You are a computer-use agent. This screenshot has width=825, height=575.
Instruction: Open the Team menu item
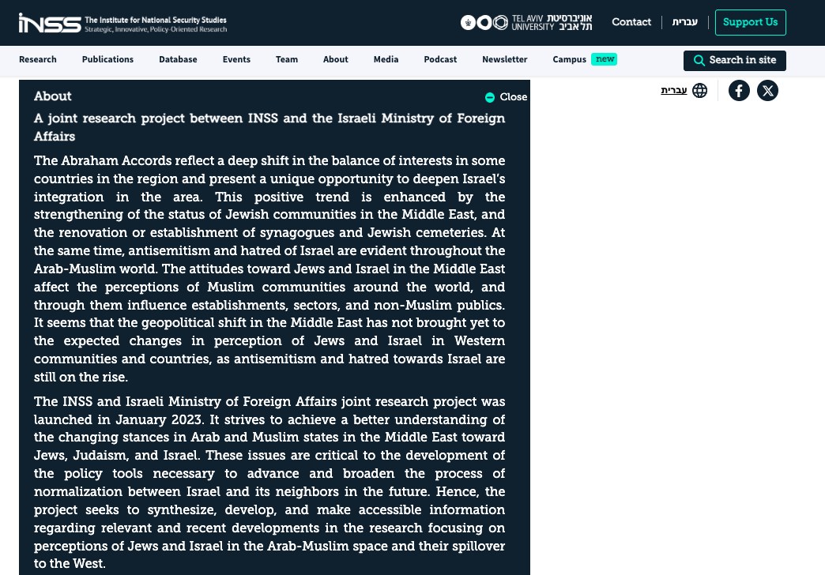(x=287, y=59)
